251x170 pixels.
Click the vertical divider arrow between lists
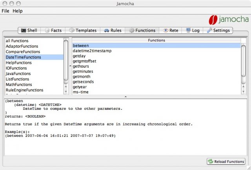pos(70,66)
